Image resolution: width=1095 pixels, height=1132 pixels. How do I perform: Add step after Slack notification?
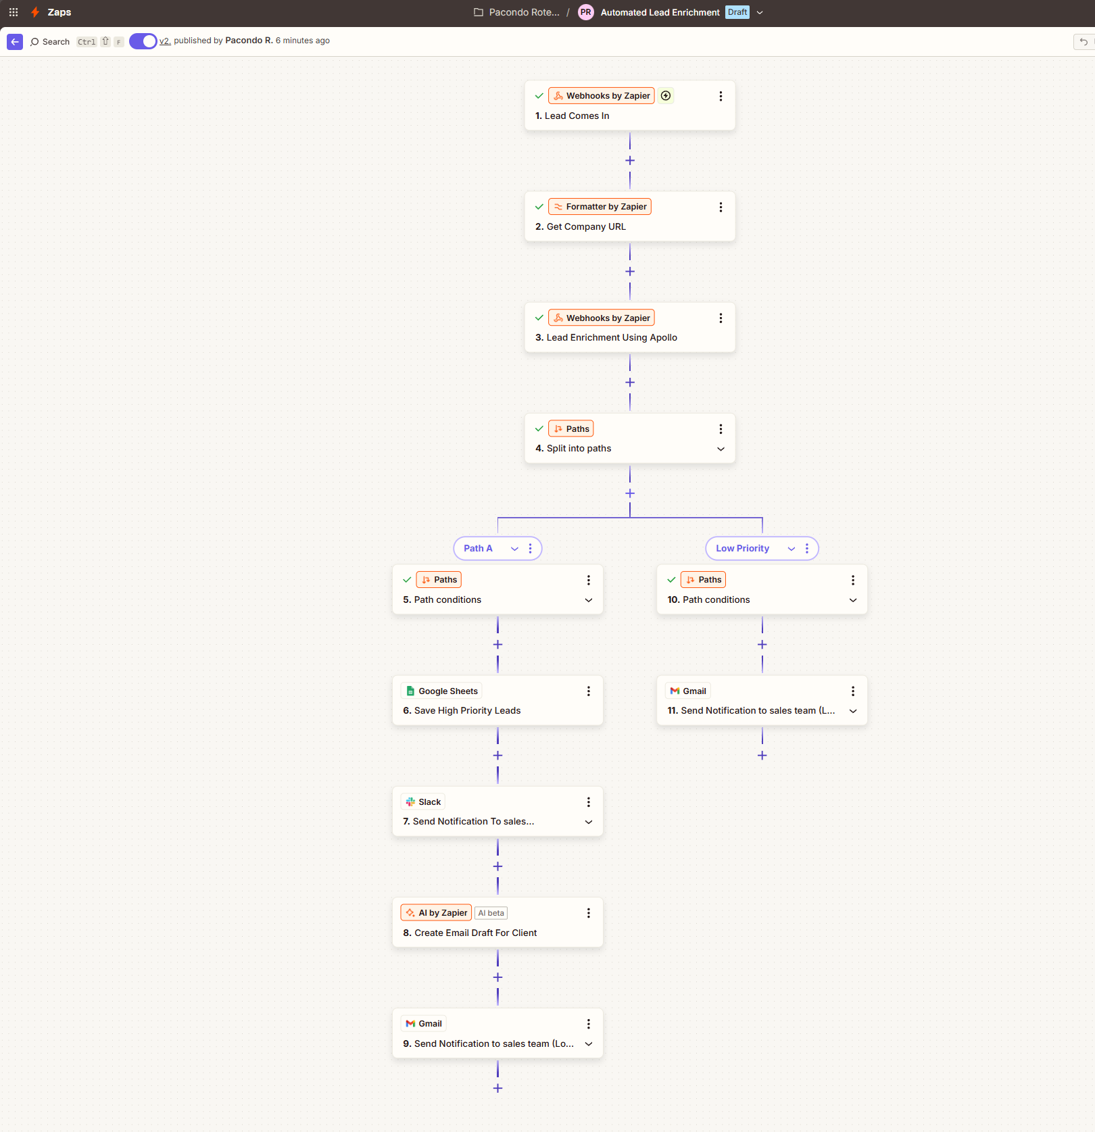(x=498, y=866)
